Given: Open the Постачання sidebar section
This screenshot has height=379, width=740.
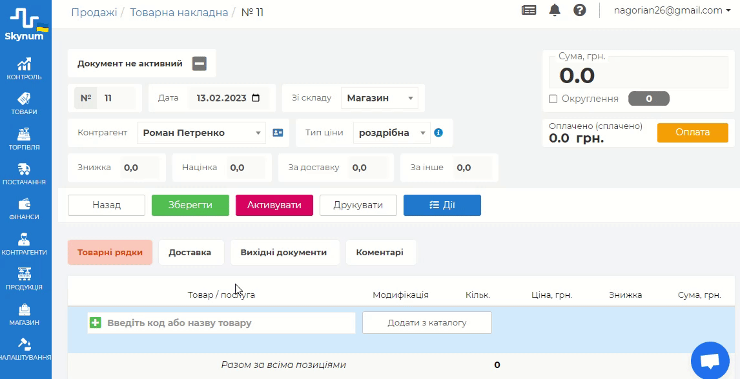Looking at the screenshot, I should (x=25, y=173).
